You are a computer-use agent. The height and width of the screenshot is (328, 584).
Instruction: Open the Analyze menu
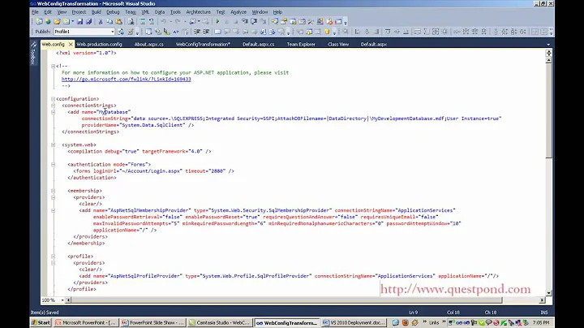[238, 12]
